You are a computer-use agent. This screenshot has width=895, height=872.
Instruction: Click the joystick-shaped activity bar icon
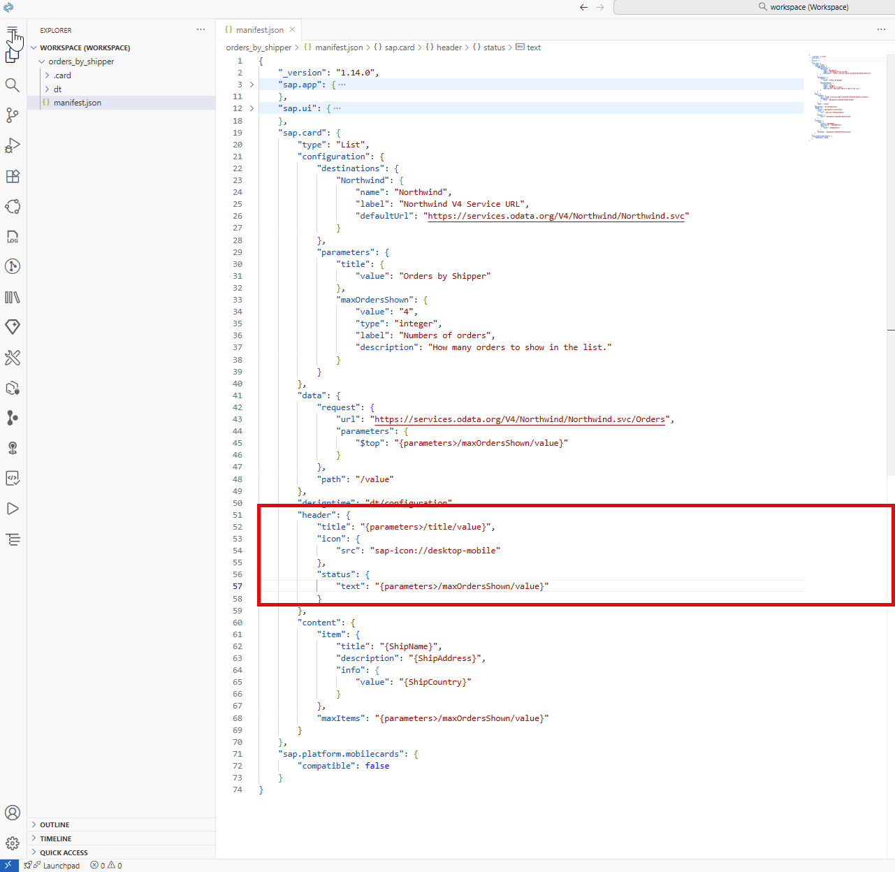[x=12, y=448]
